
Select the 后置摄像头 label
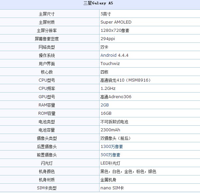pyautogui.click(x=47, y=147)
